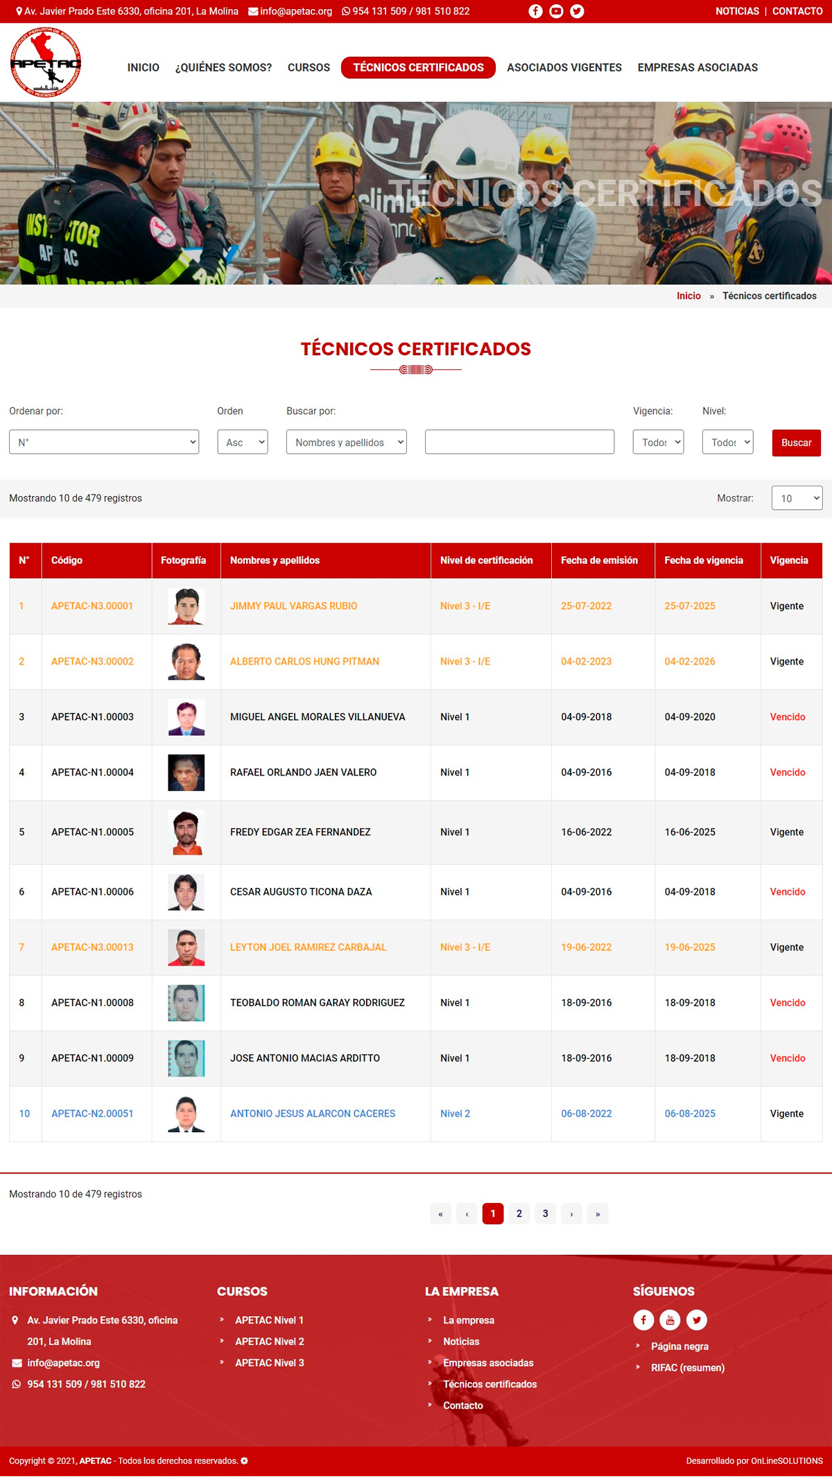
Task: Open the Vigencia filter dropdown
Action: (659, 442)
